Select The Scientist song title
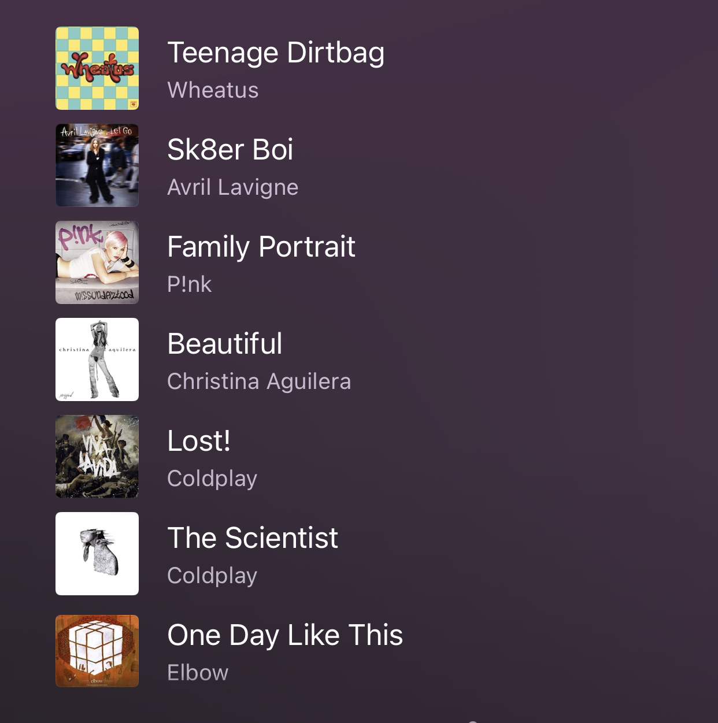Image resolution: width=718 pixels, height=723 pixels. [x=253, y=538]
